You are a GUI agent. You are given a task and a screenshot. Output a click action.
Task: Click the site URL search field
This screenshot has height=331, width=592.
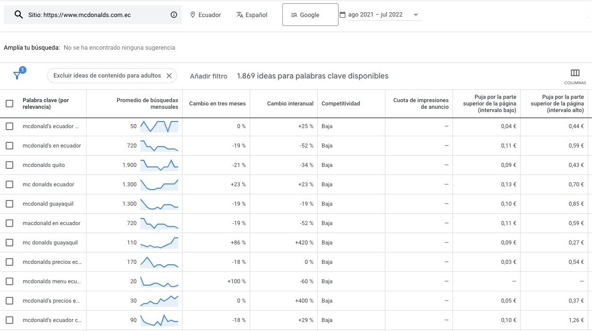coord(93,15)
